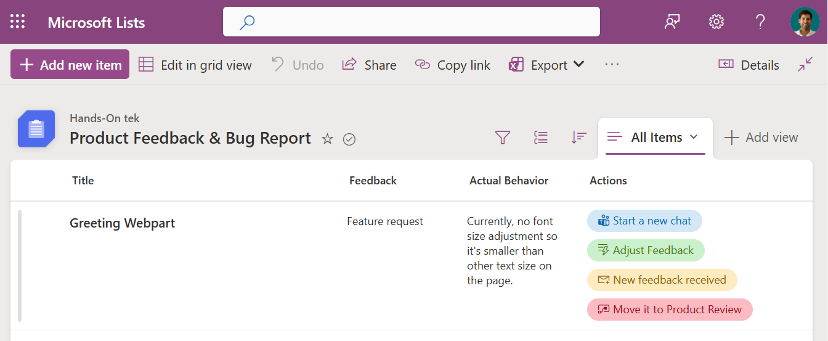The height and width of the screenshot is (341, 828).
Task: Click Add new item button
Action: point(70,65)
